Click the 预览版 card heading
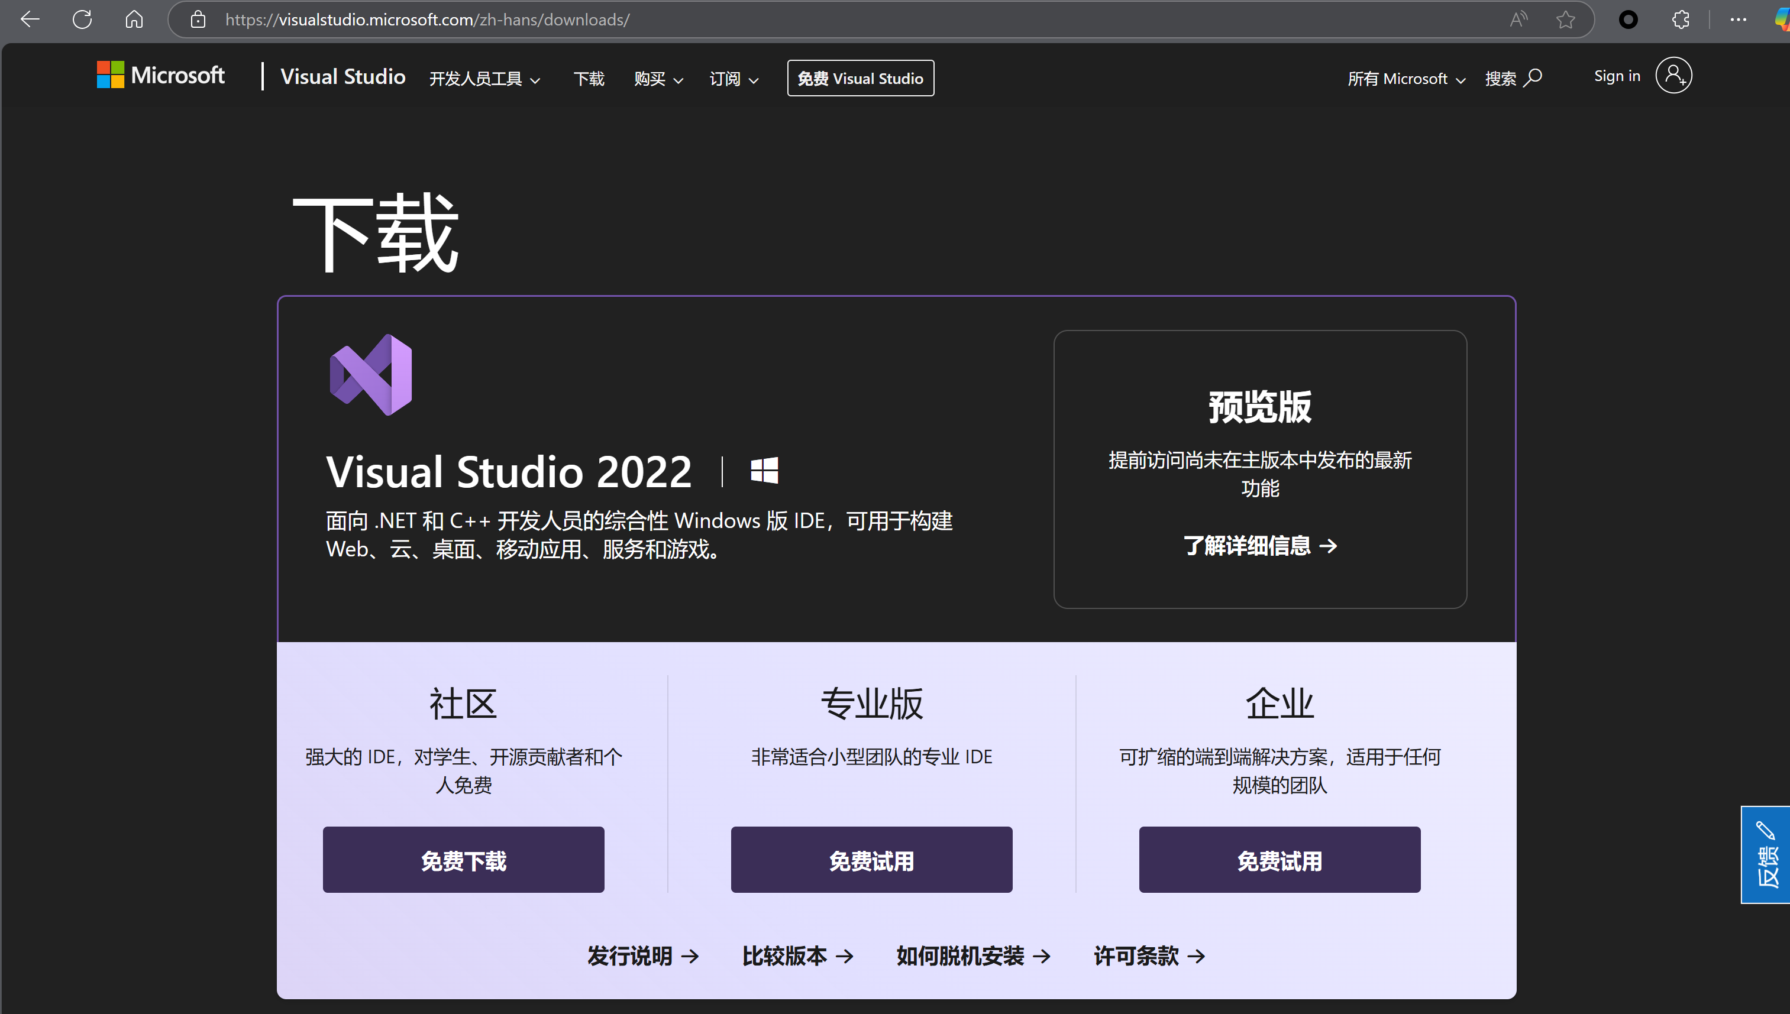 pyautogui.click(x=1260, y=407)
